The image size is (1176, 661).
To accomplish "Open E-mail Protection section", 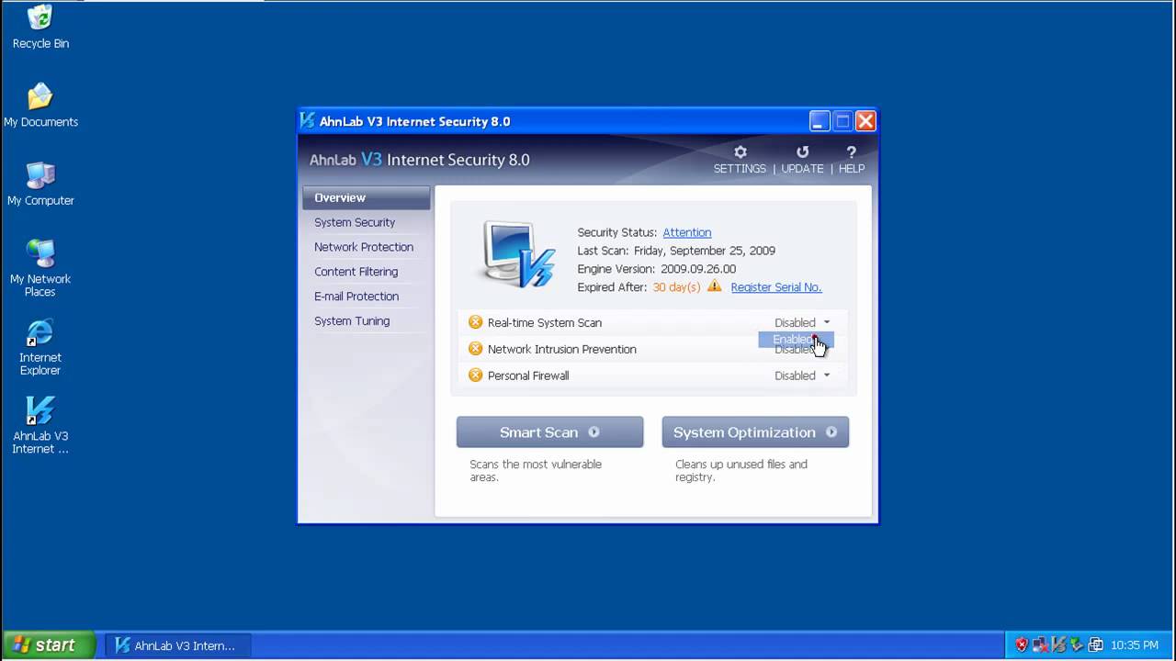I will tap(356, 297).
